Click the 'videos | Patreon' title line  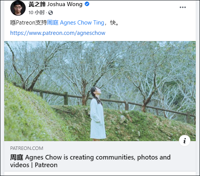(x=34, y=165)
